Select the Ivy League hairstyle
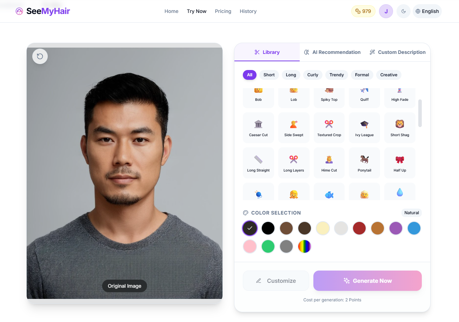The height and width of the screenshot is (322, 459). [x=364, y=127]
